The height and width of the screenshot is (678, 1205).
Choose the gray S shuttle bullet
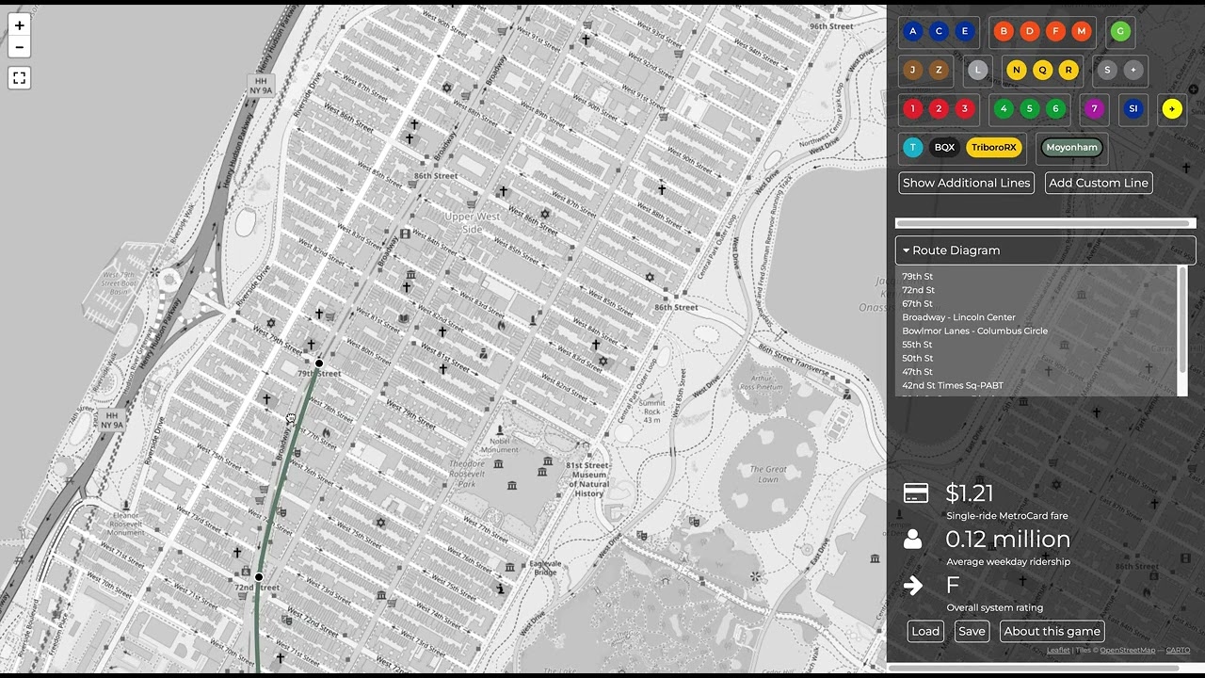[x=1107, y=70]
